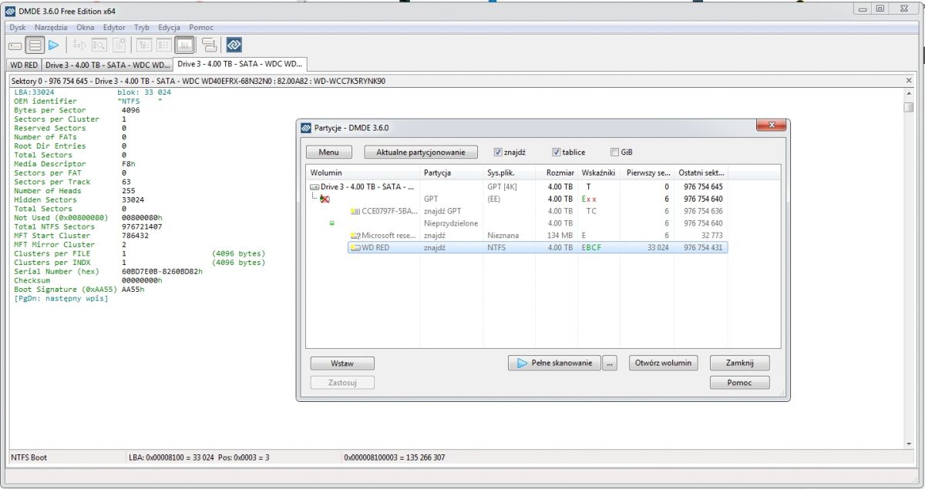The height and width of the screenshot is (489, 925).
Task: Click the DMDE application icon in the main title bar
Action: pos(10,10)
